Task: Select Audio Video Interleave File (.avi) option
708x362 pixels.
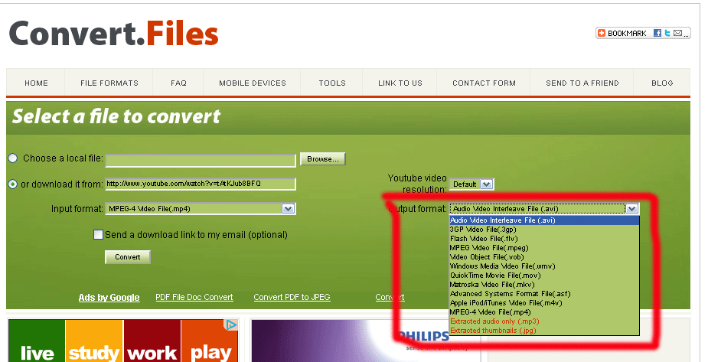Action: click(x=544, y=220)
